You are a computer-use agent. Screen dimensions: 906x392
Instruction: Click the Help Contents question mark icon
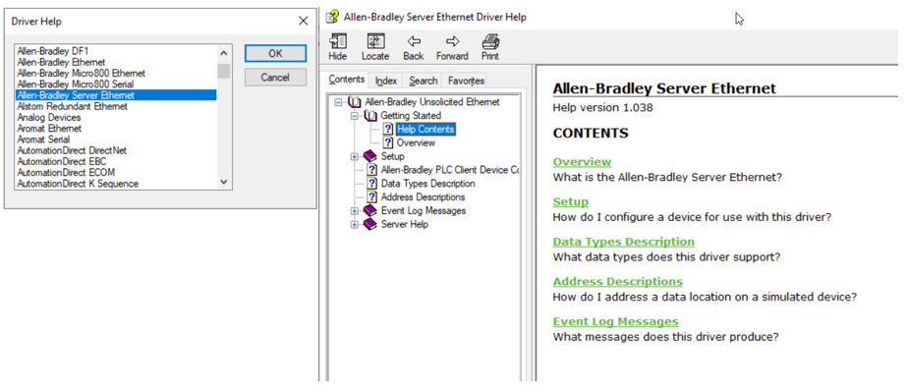tap(388, 130)
